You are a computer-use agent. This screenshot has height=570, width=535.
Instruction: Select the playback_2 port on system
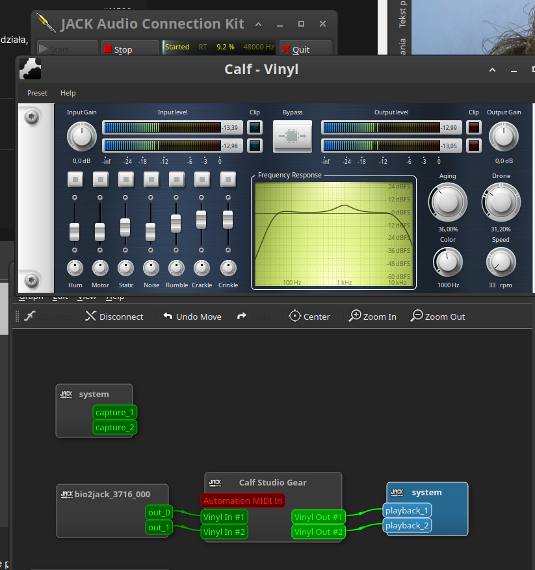(x=408, y=525)
